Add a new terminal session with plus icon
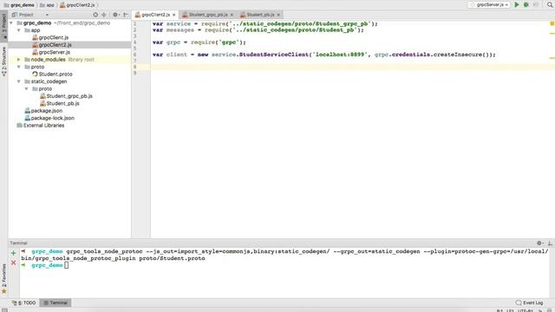Image resolution: width=555 pixels, height=312 pixels. (x=14, y=253)
